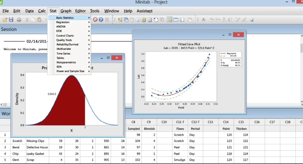Click the blue info circle toolbar icon
The image size is (303, 164).
click(x=138, y=20)
